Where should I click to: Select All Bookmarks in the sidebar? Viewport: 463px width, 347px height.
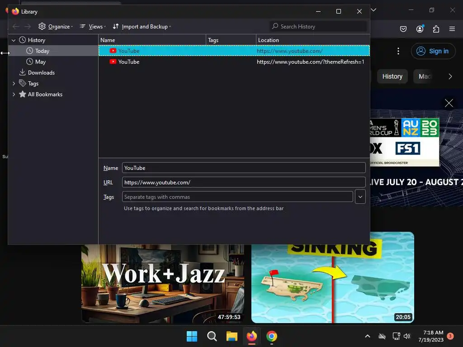coord(45,94)
